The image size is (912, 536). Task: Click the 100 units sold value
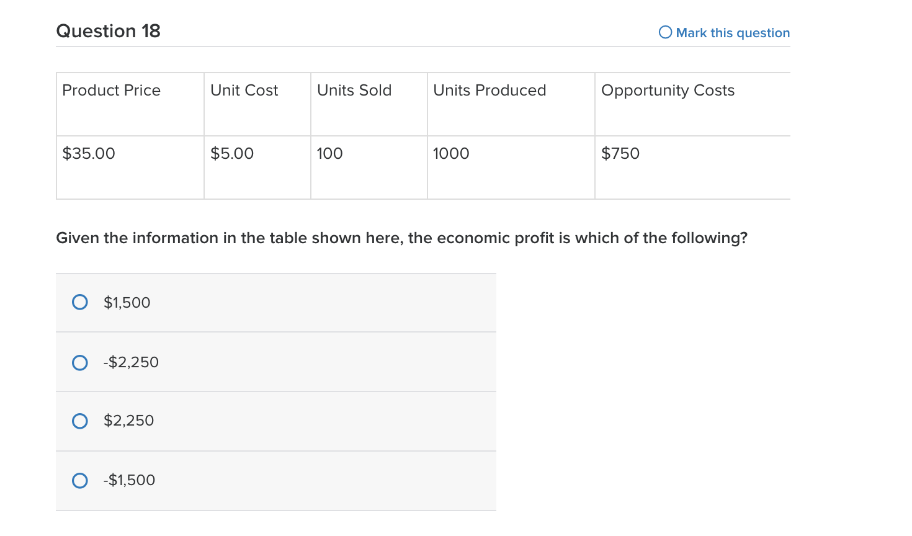click(x=329, y=154)
